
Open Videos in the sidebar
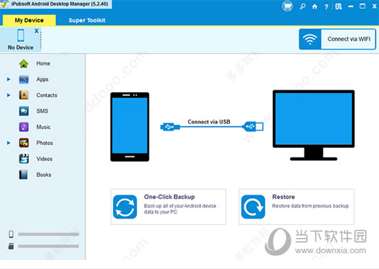pos(44,159)
